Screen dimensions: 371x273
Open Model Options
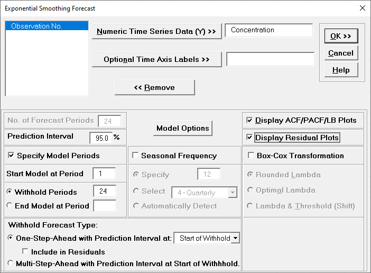(183, 128)
